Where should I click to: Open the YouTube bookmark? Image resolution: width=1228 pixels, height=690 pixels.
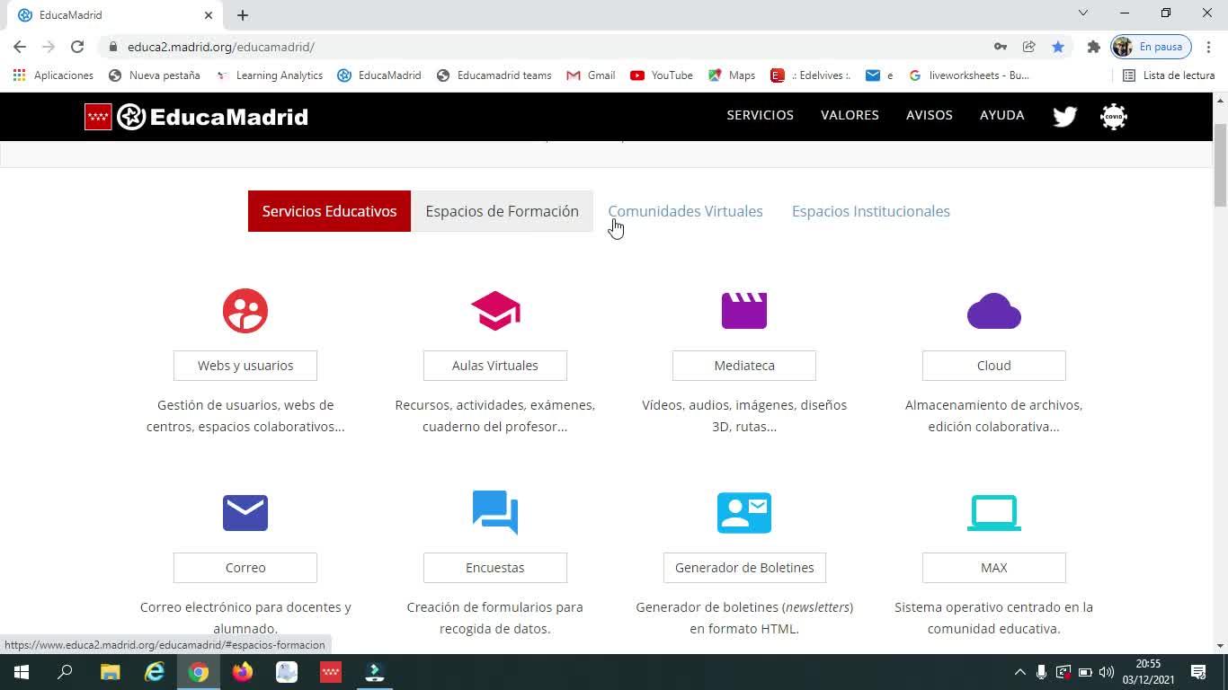[662, 75]
